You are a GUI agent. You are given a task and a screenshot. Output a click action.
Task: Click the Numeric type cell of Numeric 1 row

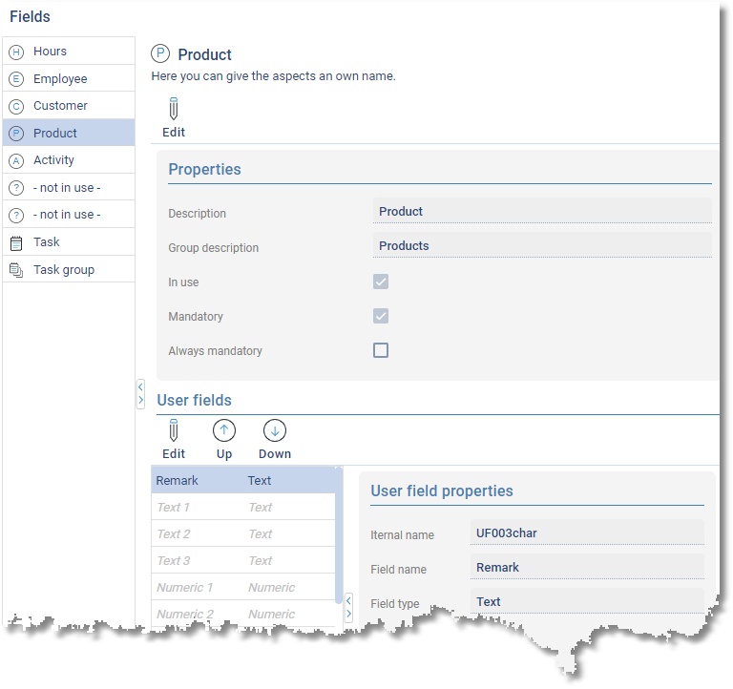pos(272,587)
